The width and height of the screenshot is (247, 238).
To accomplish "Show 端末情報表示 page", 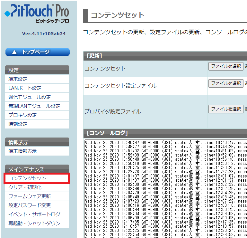I will 22,151.
